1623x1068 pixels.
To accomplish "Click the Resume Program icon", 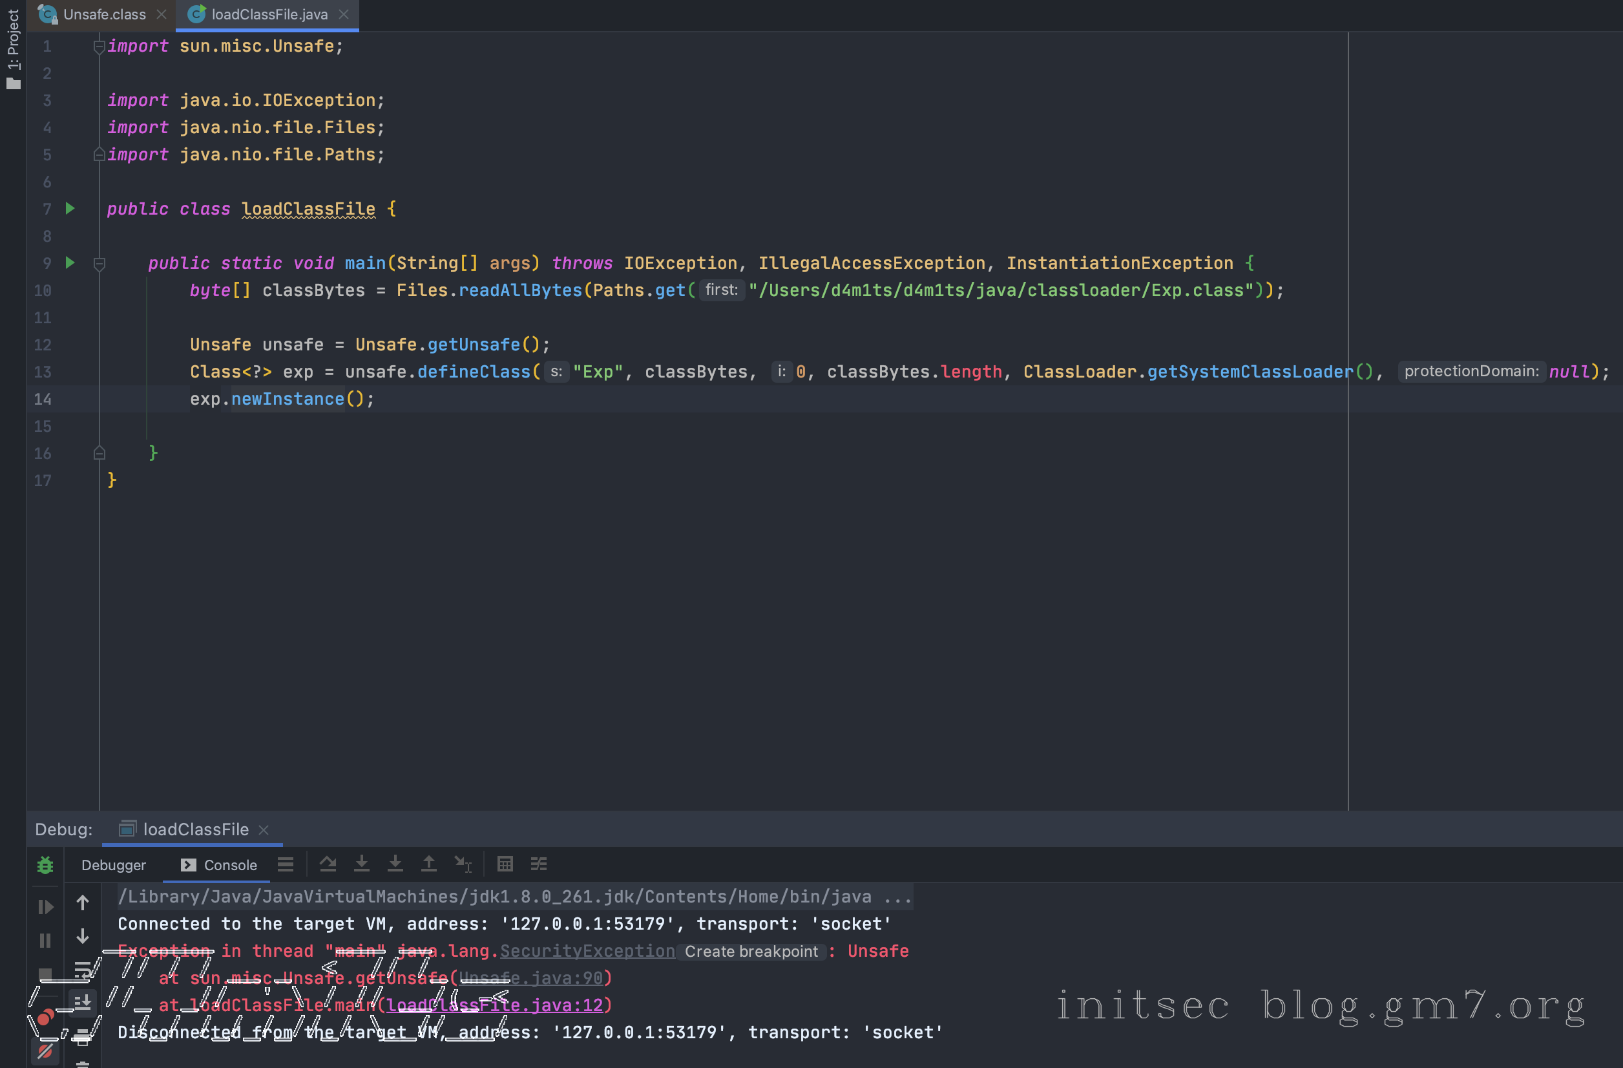I will [x=45, y=906].
